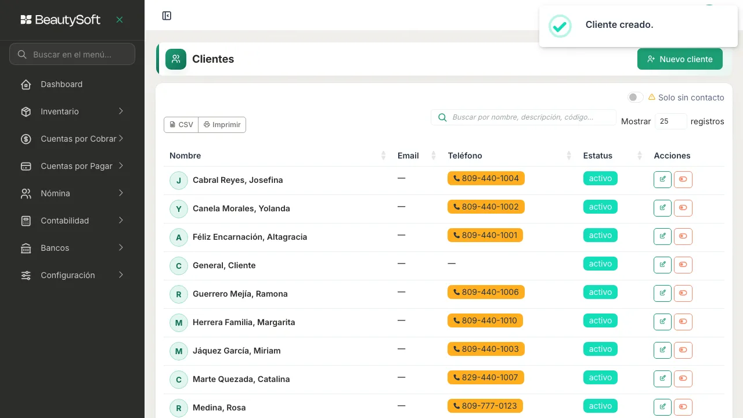
Task: Click the success checkmark icon in toast
Action: tap(560, 26)
